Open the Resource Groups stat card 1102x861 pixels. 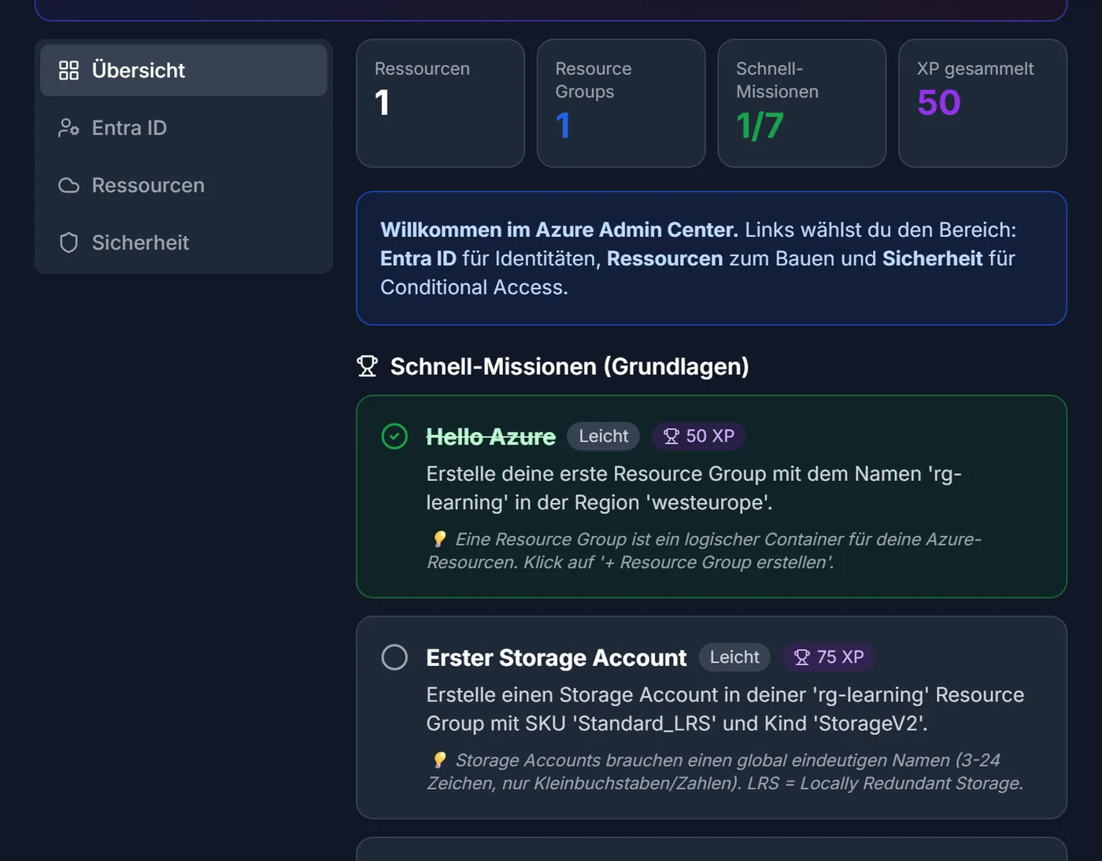621,103
